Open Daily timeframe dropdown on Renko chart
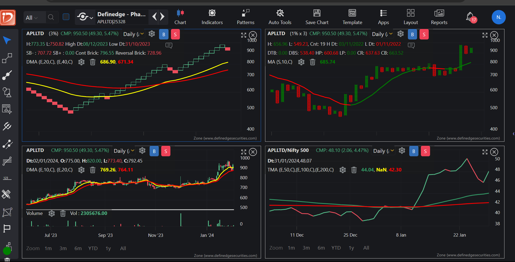Viewport: 515px width, 262px height. [x=134, y=34]
